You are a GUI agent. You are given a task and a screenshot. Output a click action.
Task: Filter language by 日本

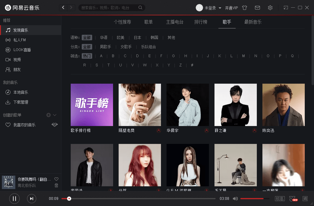click(x=138, y=38)
